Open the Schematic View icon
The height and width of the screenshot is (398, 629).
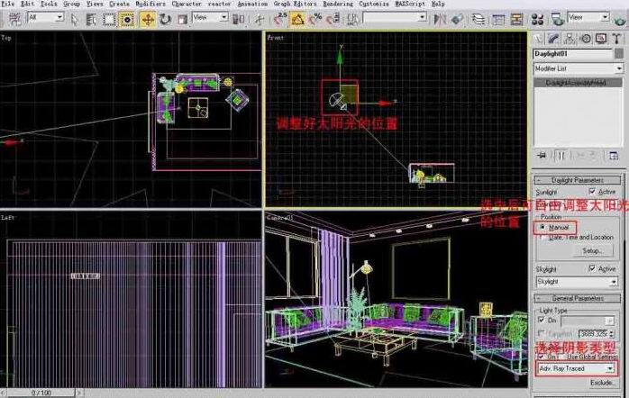tap(516, 19)
